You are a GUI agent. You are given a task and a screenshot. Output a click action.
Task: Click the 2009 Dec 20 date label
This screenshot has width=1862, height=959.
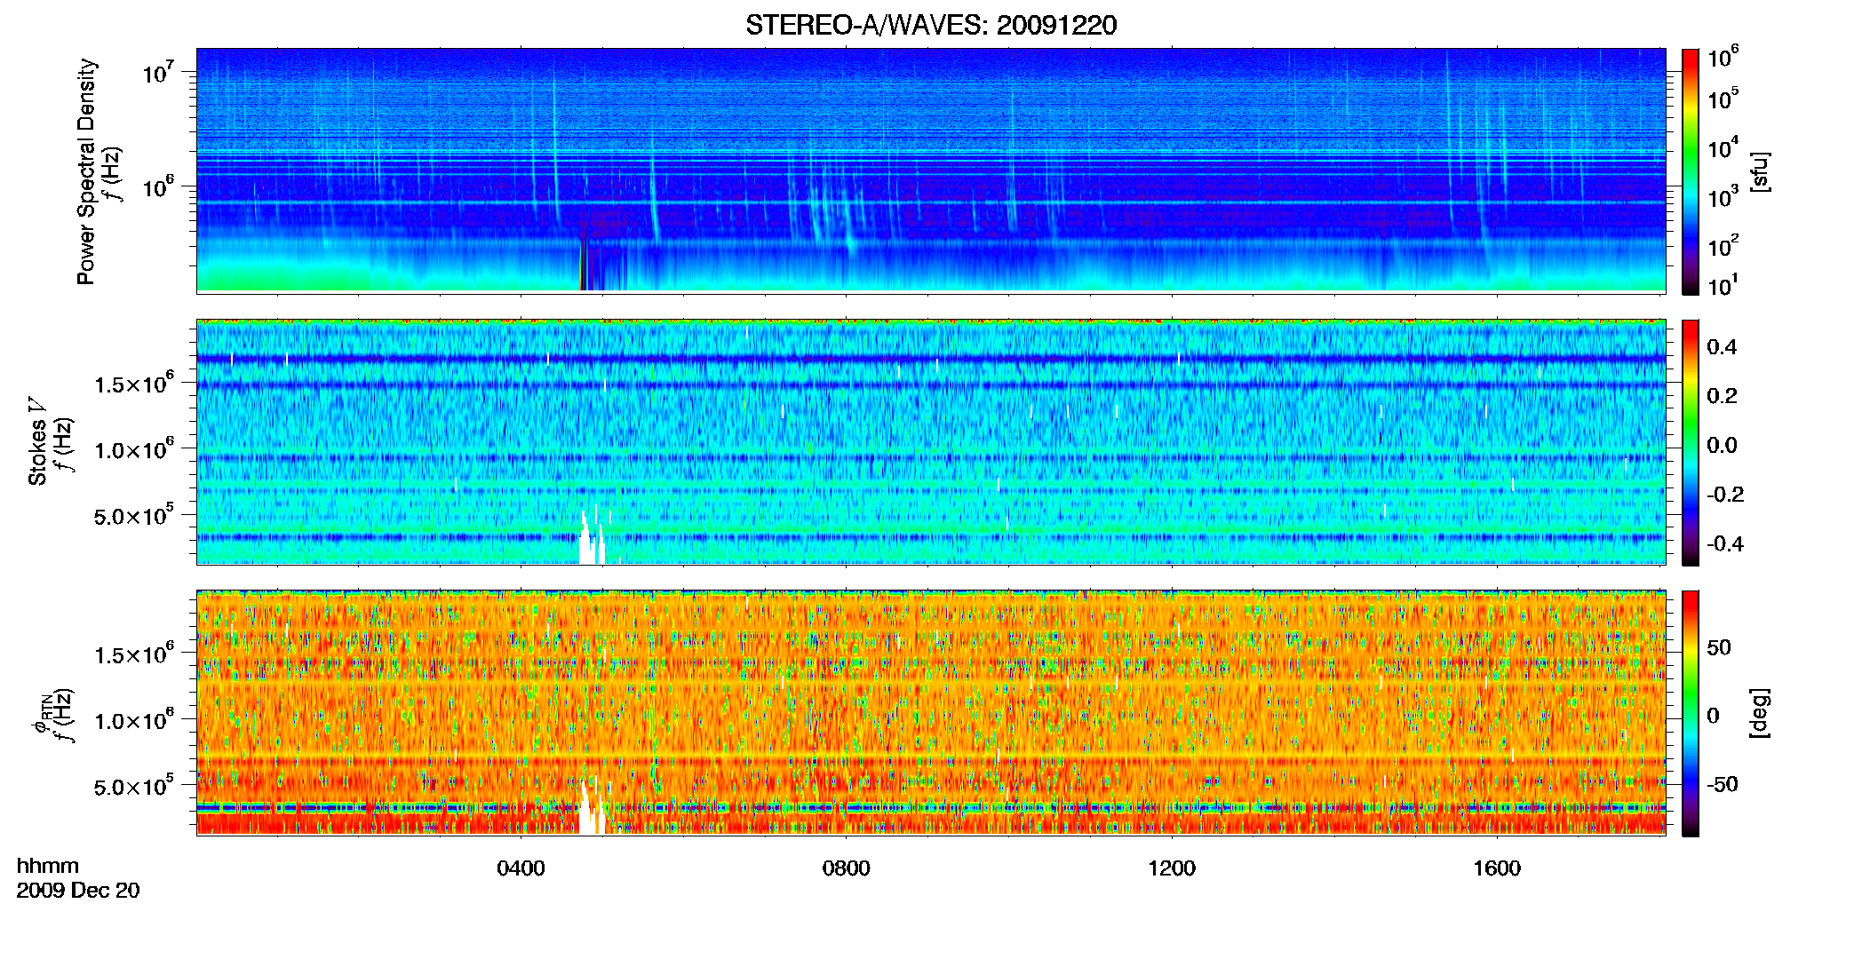78,891
